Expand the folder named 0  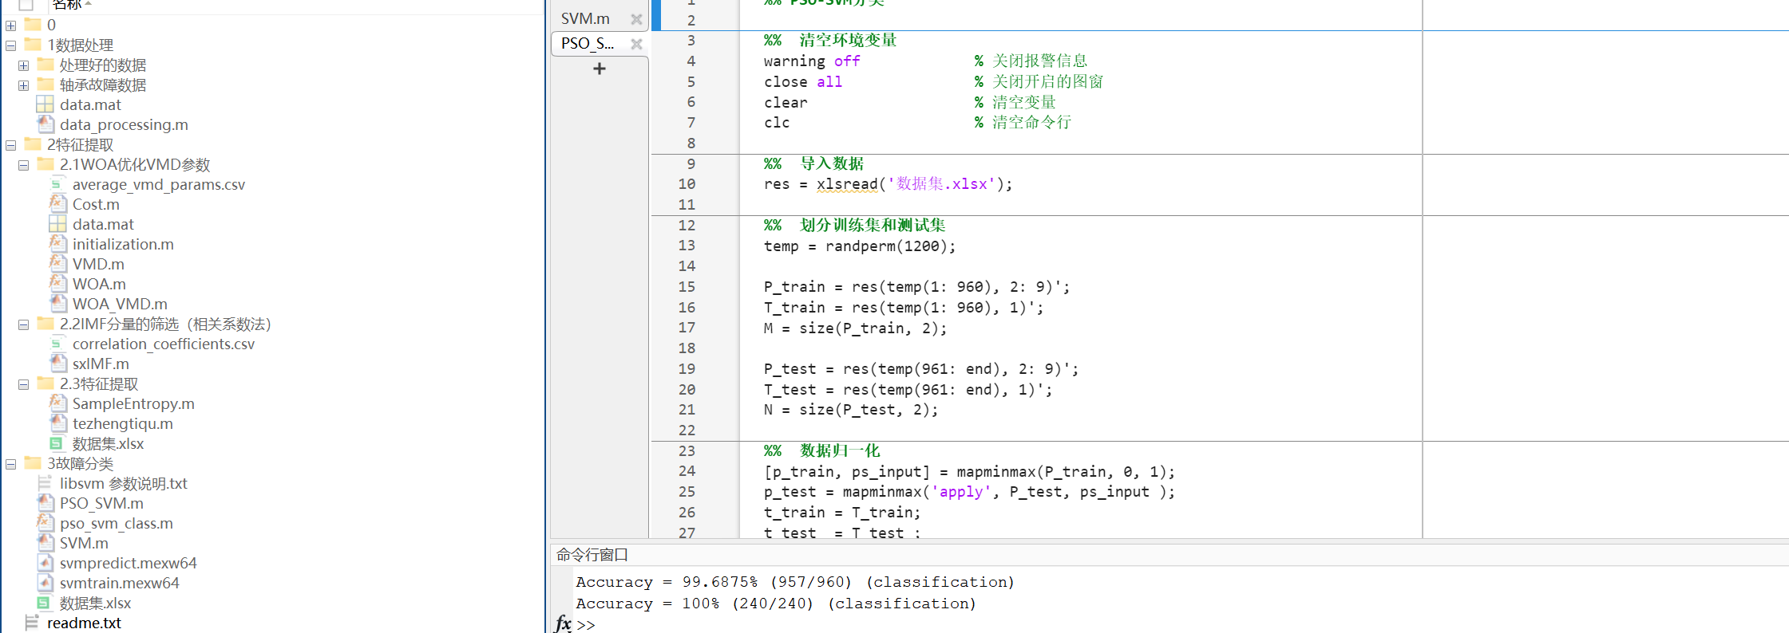(11, 26)
